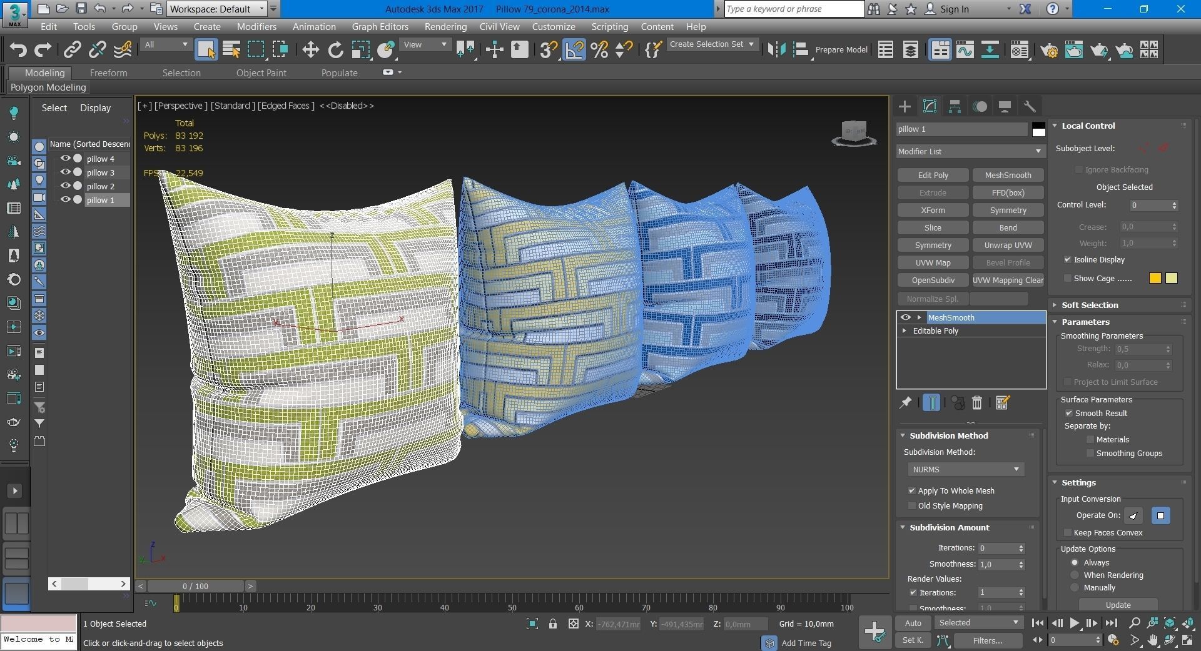Expand the Soft Selection rollout
The width and height of the screenshot is (1201, 651).
click(1089, 305)
